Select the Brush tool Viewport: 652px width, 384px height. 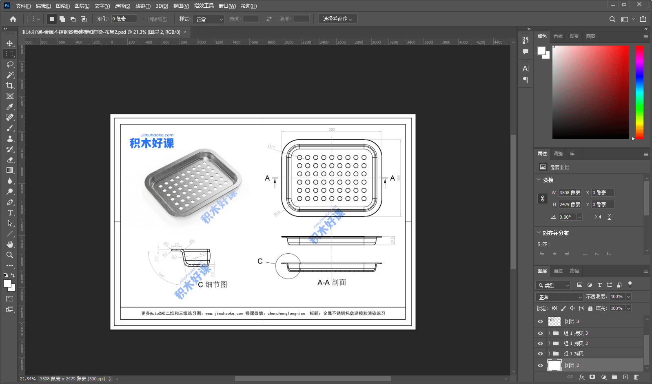click(10, 128)
